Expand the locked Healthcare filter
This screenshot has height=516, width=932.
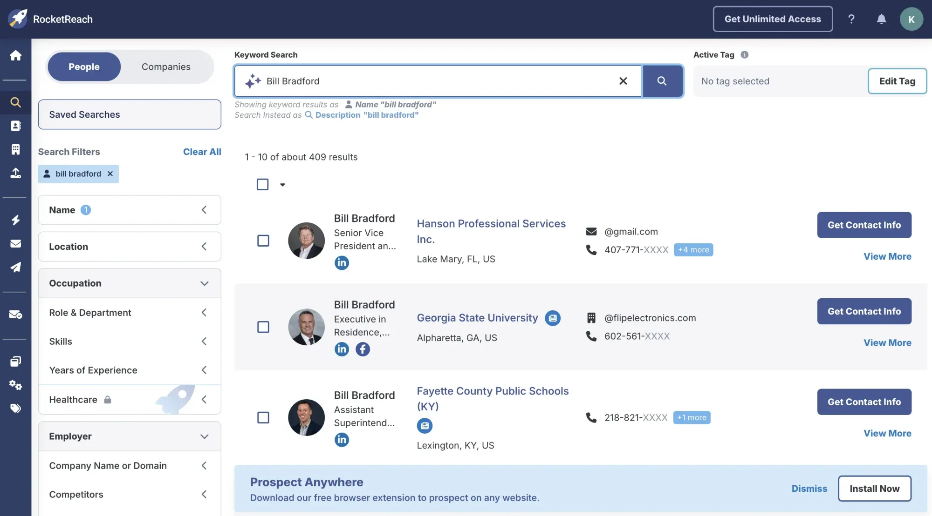coord(130,400)
